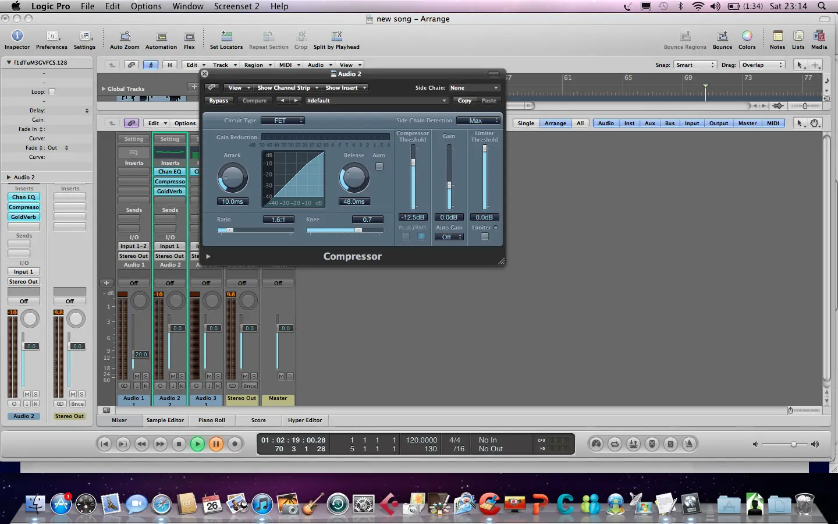Expand Compressor extended parameters triangle
The image size is (838, 524).
click(208, 256)
